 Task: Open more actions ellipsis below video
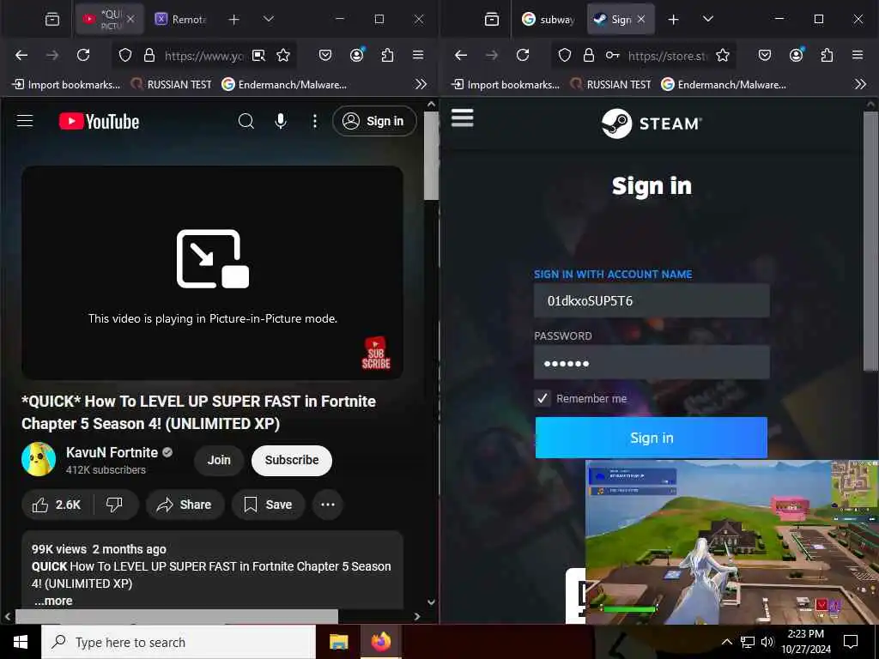pos(328,505)
